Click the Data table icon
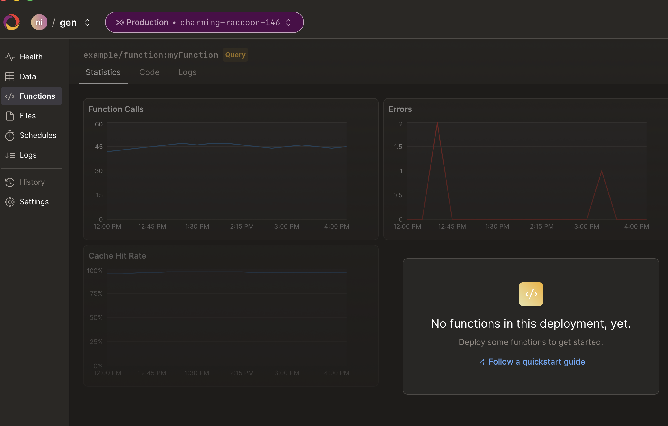The height and width of the screenshot is (426, 668). [10, 76]
